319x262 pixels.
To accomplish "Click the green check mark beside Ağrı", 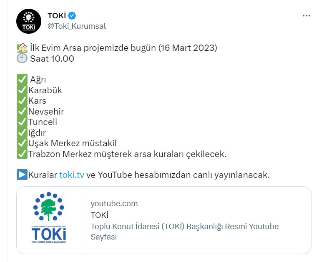I will click(x=22, y=79).
